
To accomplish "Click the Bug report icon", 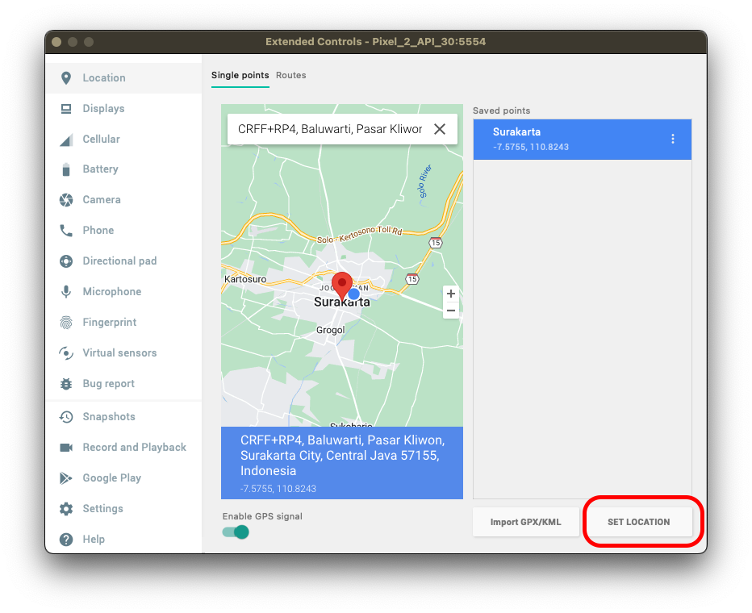I will pyautogui.click(x=66, y=384).
